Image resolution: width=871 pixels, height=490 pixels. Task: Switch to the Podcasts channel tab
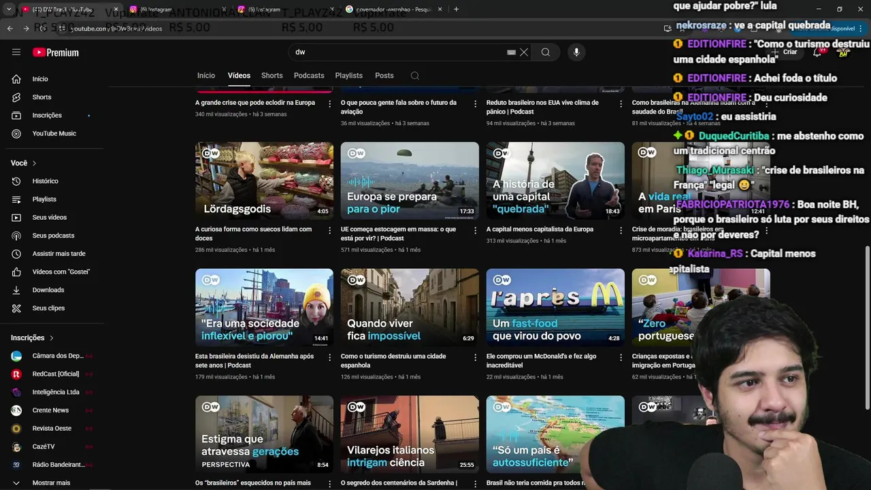click(309, 76)
